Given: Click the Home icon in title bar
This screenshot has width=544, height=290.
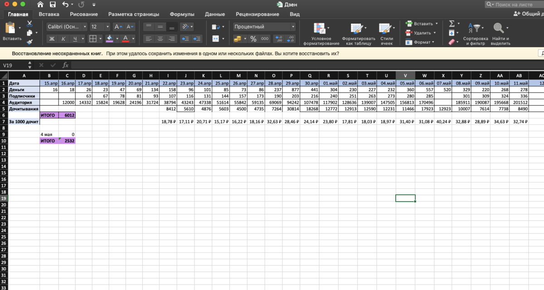Looking at the screenshot, I should point(40,5).
